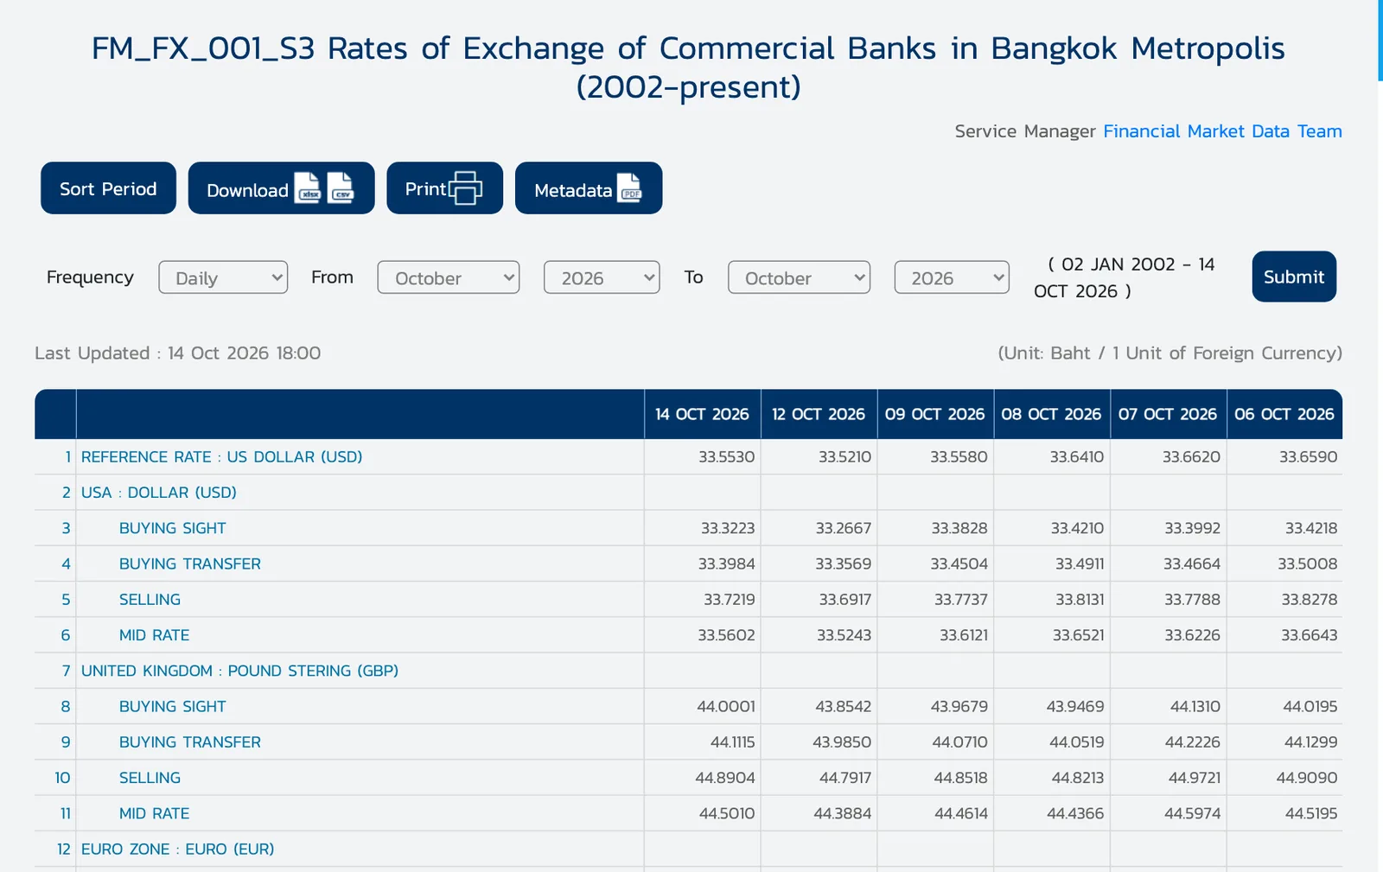The height and width of the screenshot is (872, 1383).
Task: Open the Frequency Daily dropdown
Action: (x=223, y=277)
